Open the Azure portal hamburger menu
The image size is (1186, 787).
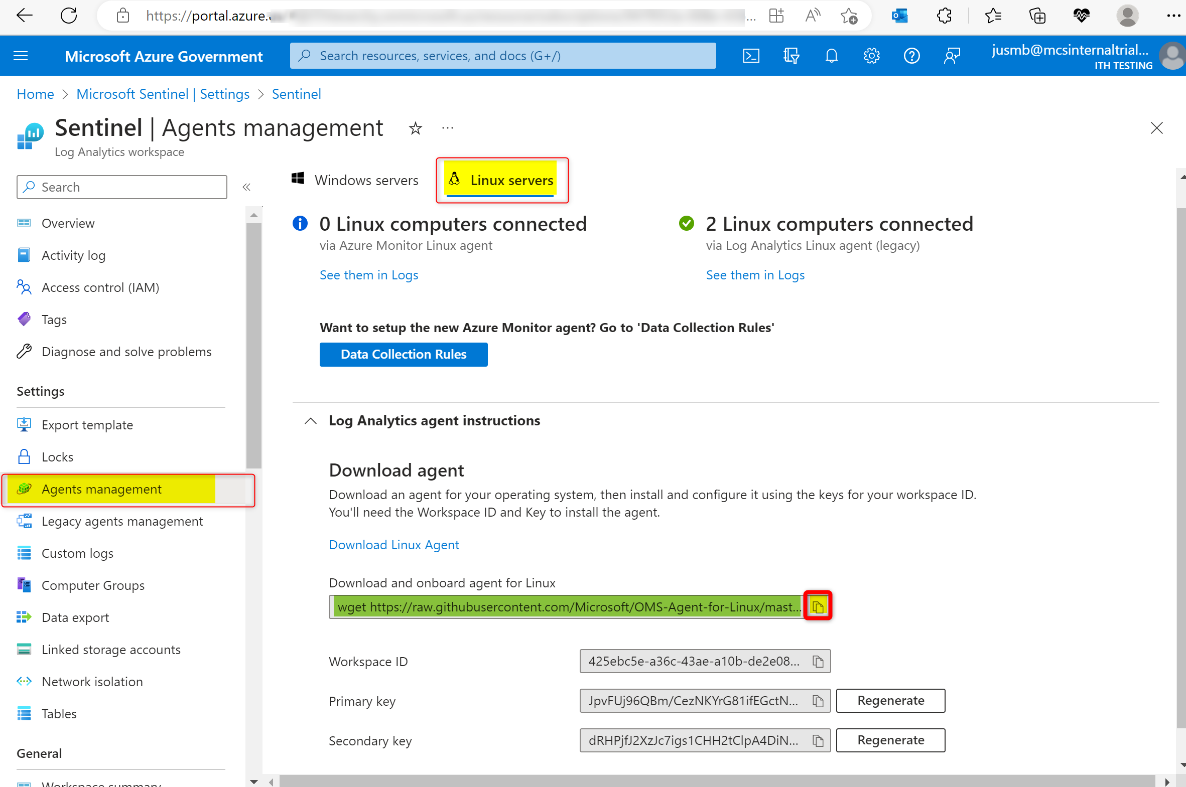click(21, 56)
